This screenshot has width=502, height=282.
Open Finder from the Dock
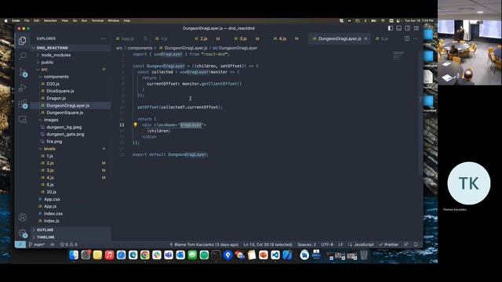point(74,255)
